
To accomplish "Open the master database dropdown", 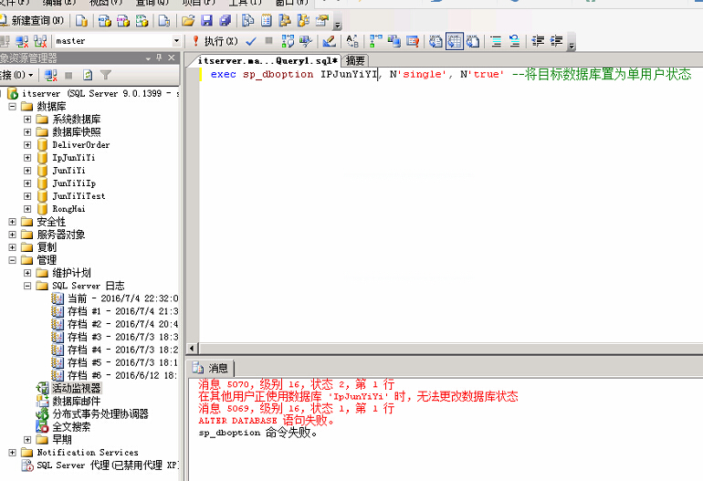I will pos(177,41).
